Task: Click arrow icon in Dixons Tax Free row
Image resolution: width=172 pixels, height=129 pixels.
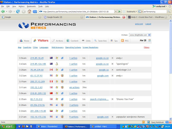Action: coord(112,99)
